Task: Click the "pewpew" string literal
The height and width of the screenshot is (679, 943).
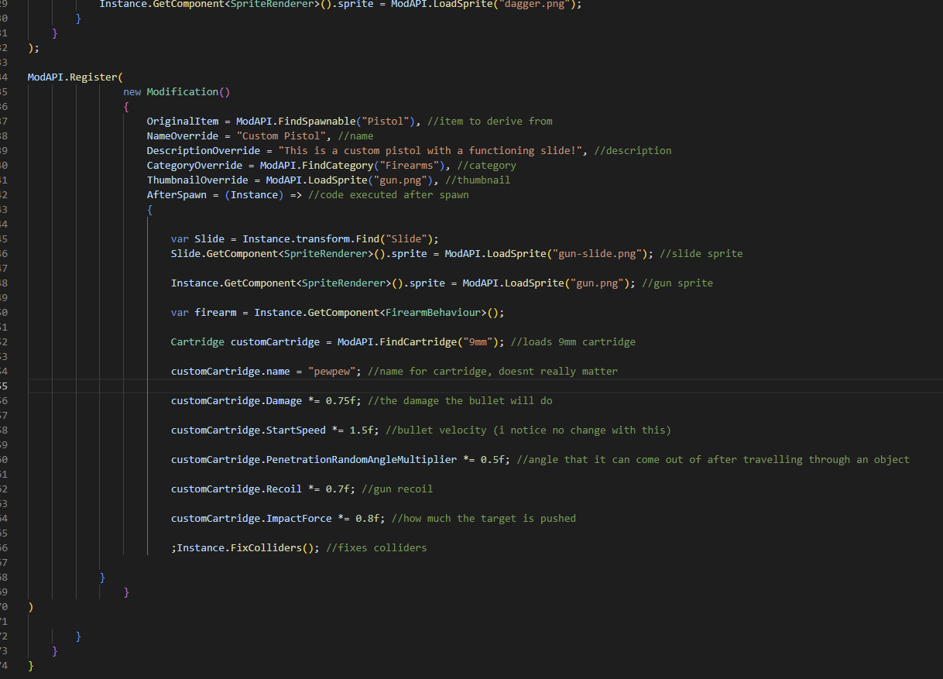Action: pyautogui.click(x=334, y=371)
